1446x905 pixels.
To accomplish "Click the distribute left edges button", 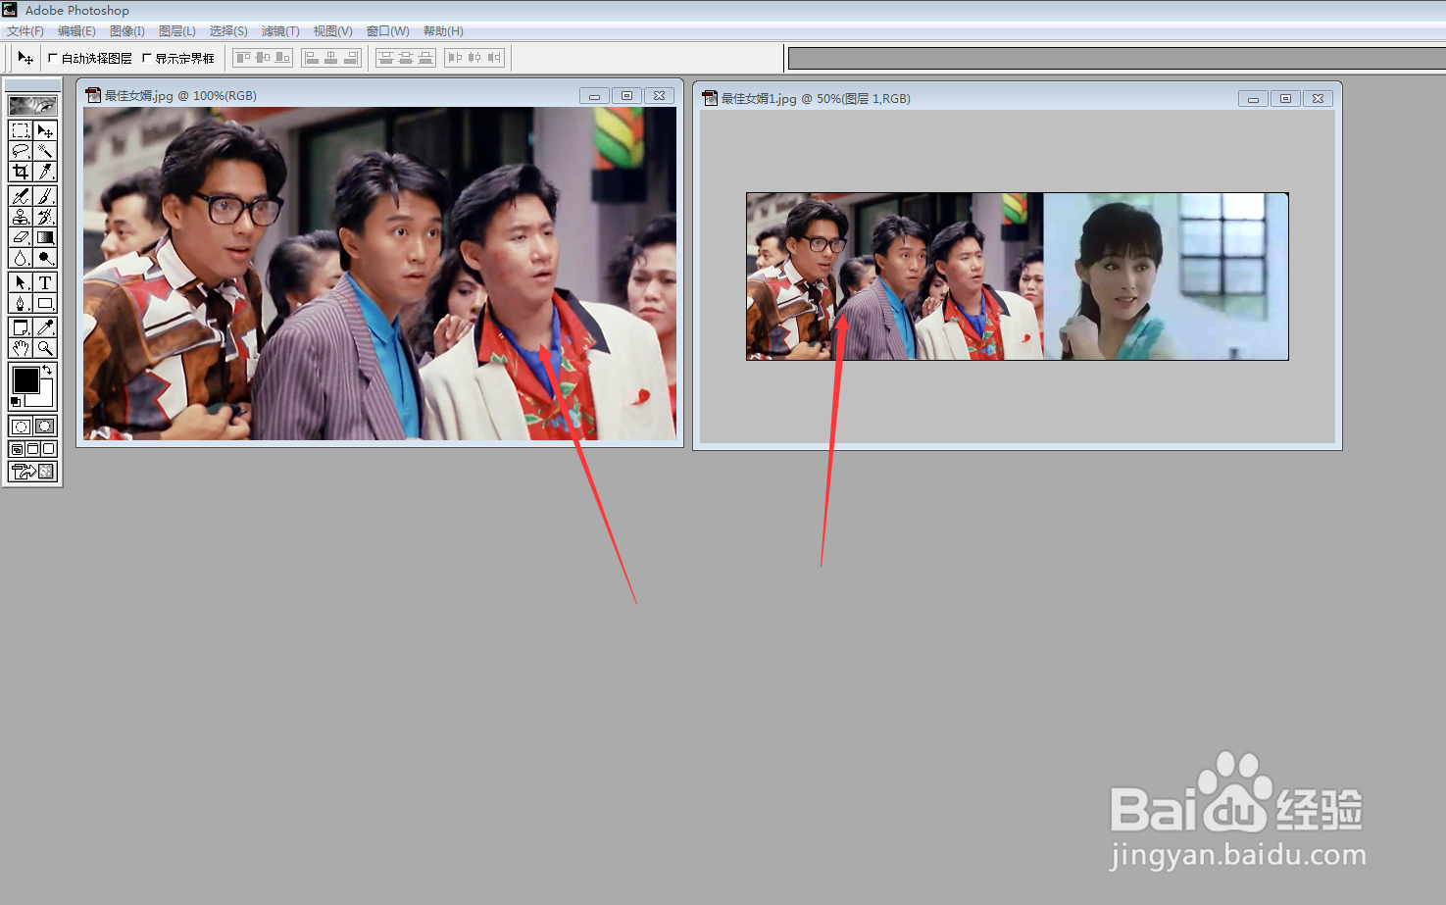I will pyautogui.click(x=455, y=58).
